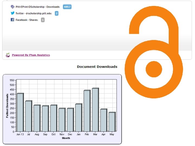195x146 pixels.
Task: Click the Facebook shares badge showing 1
Action: click(43, 20)
